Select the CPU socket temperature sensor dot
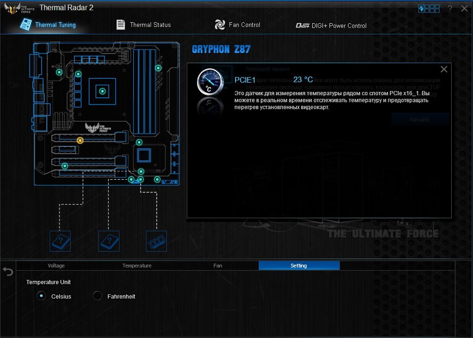 click(x=102, y=91)
